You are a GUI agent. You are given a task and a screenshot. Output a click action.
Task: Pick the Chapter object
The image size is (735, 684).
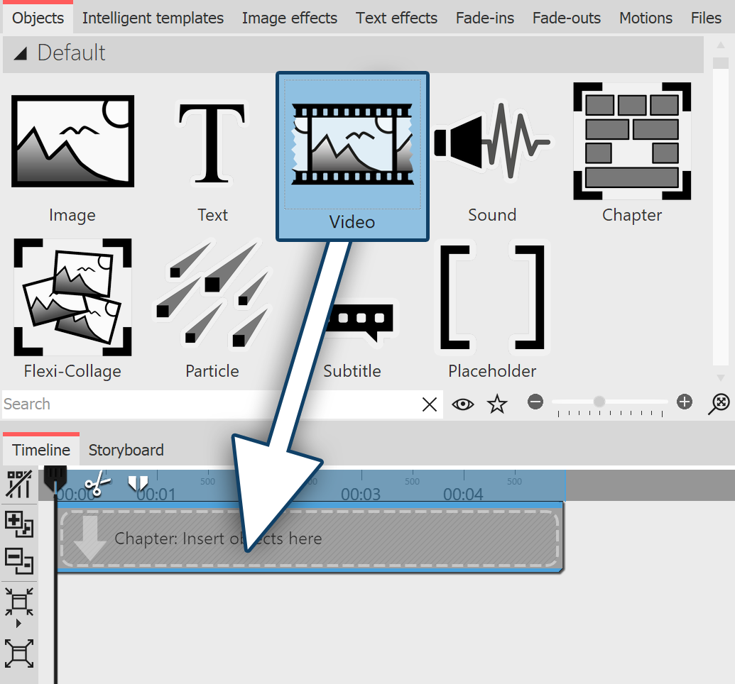(x=631, y=140)
